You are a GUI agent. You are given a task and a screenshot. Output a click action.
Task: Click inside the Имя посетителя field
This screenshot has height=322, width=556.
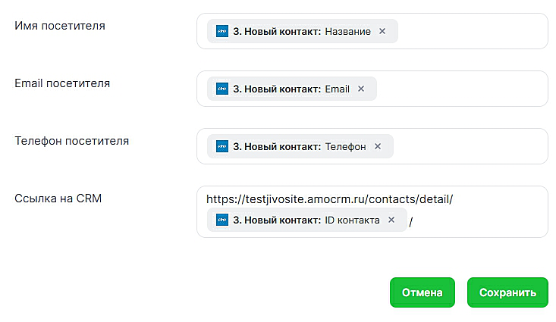470,31
